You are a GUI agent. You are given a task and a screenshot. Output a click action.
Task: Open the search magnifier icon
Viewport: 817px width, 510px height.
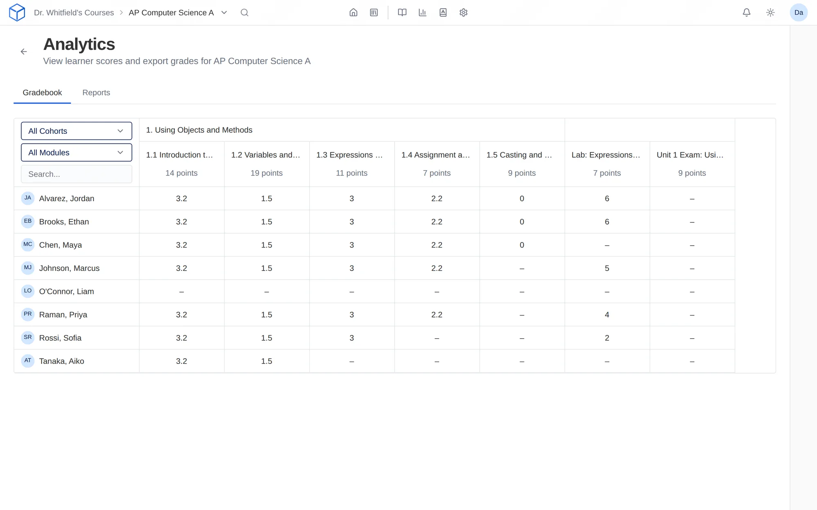tap(244, 13)
